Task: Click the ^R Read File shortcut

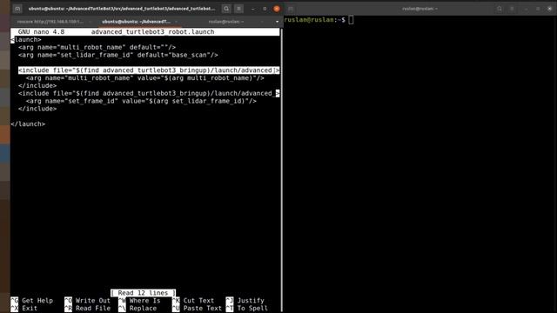Action: (88, 309)
